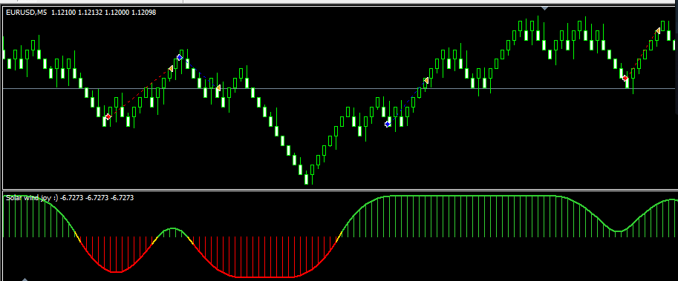Click the leftmost red trade entry arrow
Image resolution: width=678 pixels, height=281 pixels.
(x=108, y=116)
